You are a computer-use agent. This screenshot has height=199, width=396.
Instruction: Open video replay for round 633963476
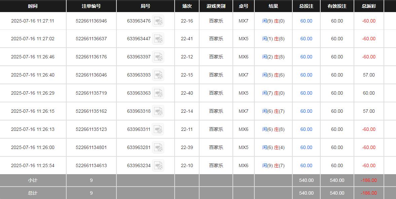click(x=158, y=21)
